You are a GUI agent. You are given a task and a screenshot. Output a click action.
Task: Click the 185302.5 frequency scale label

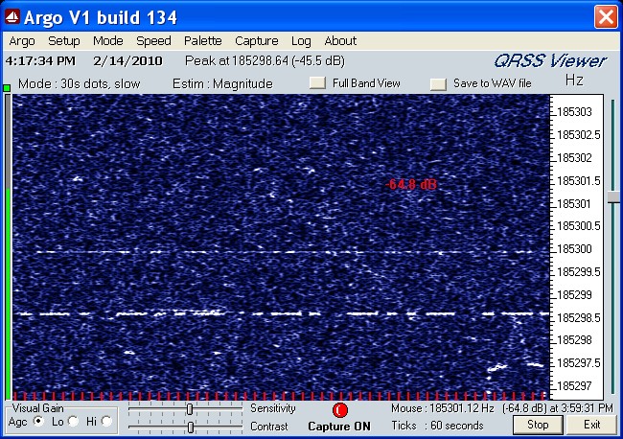579,135
